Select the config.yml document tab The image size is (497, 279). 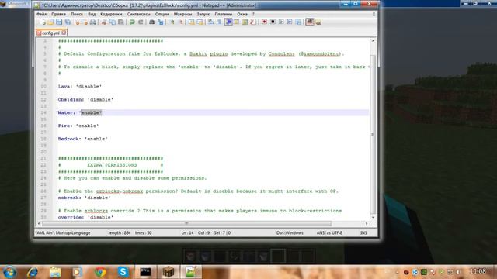(51, 33)
